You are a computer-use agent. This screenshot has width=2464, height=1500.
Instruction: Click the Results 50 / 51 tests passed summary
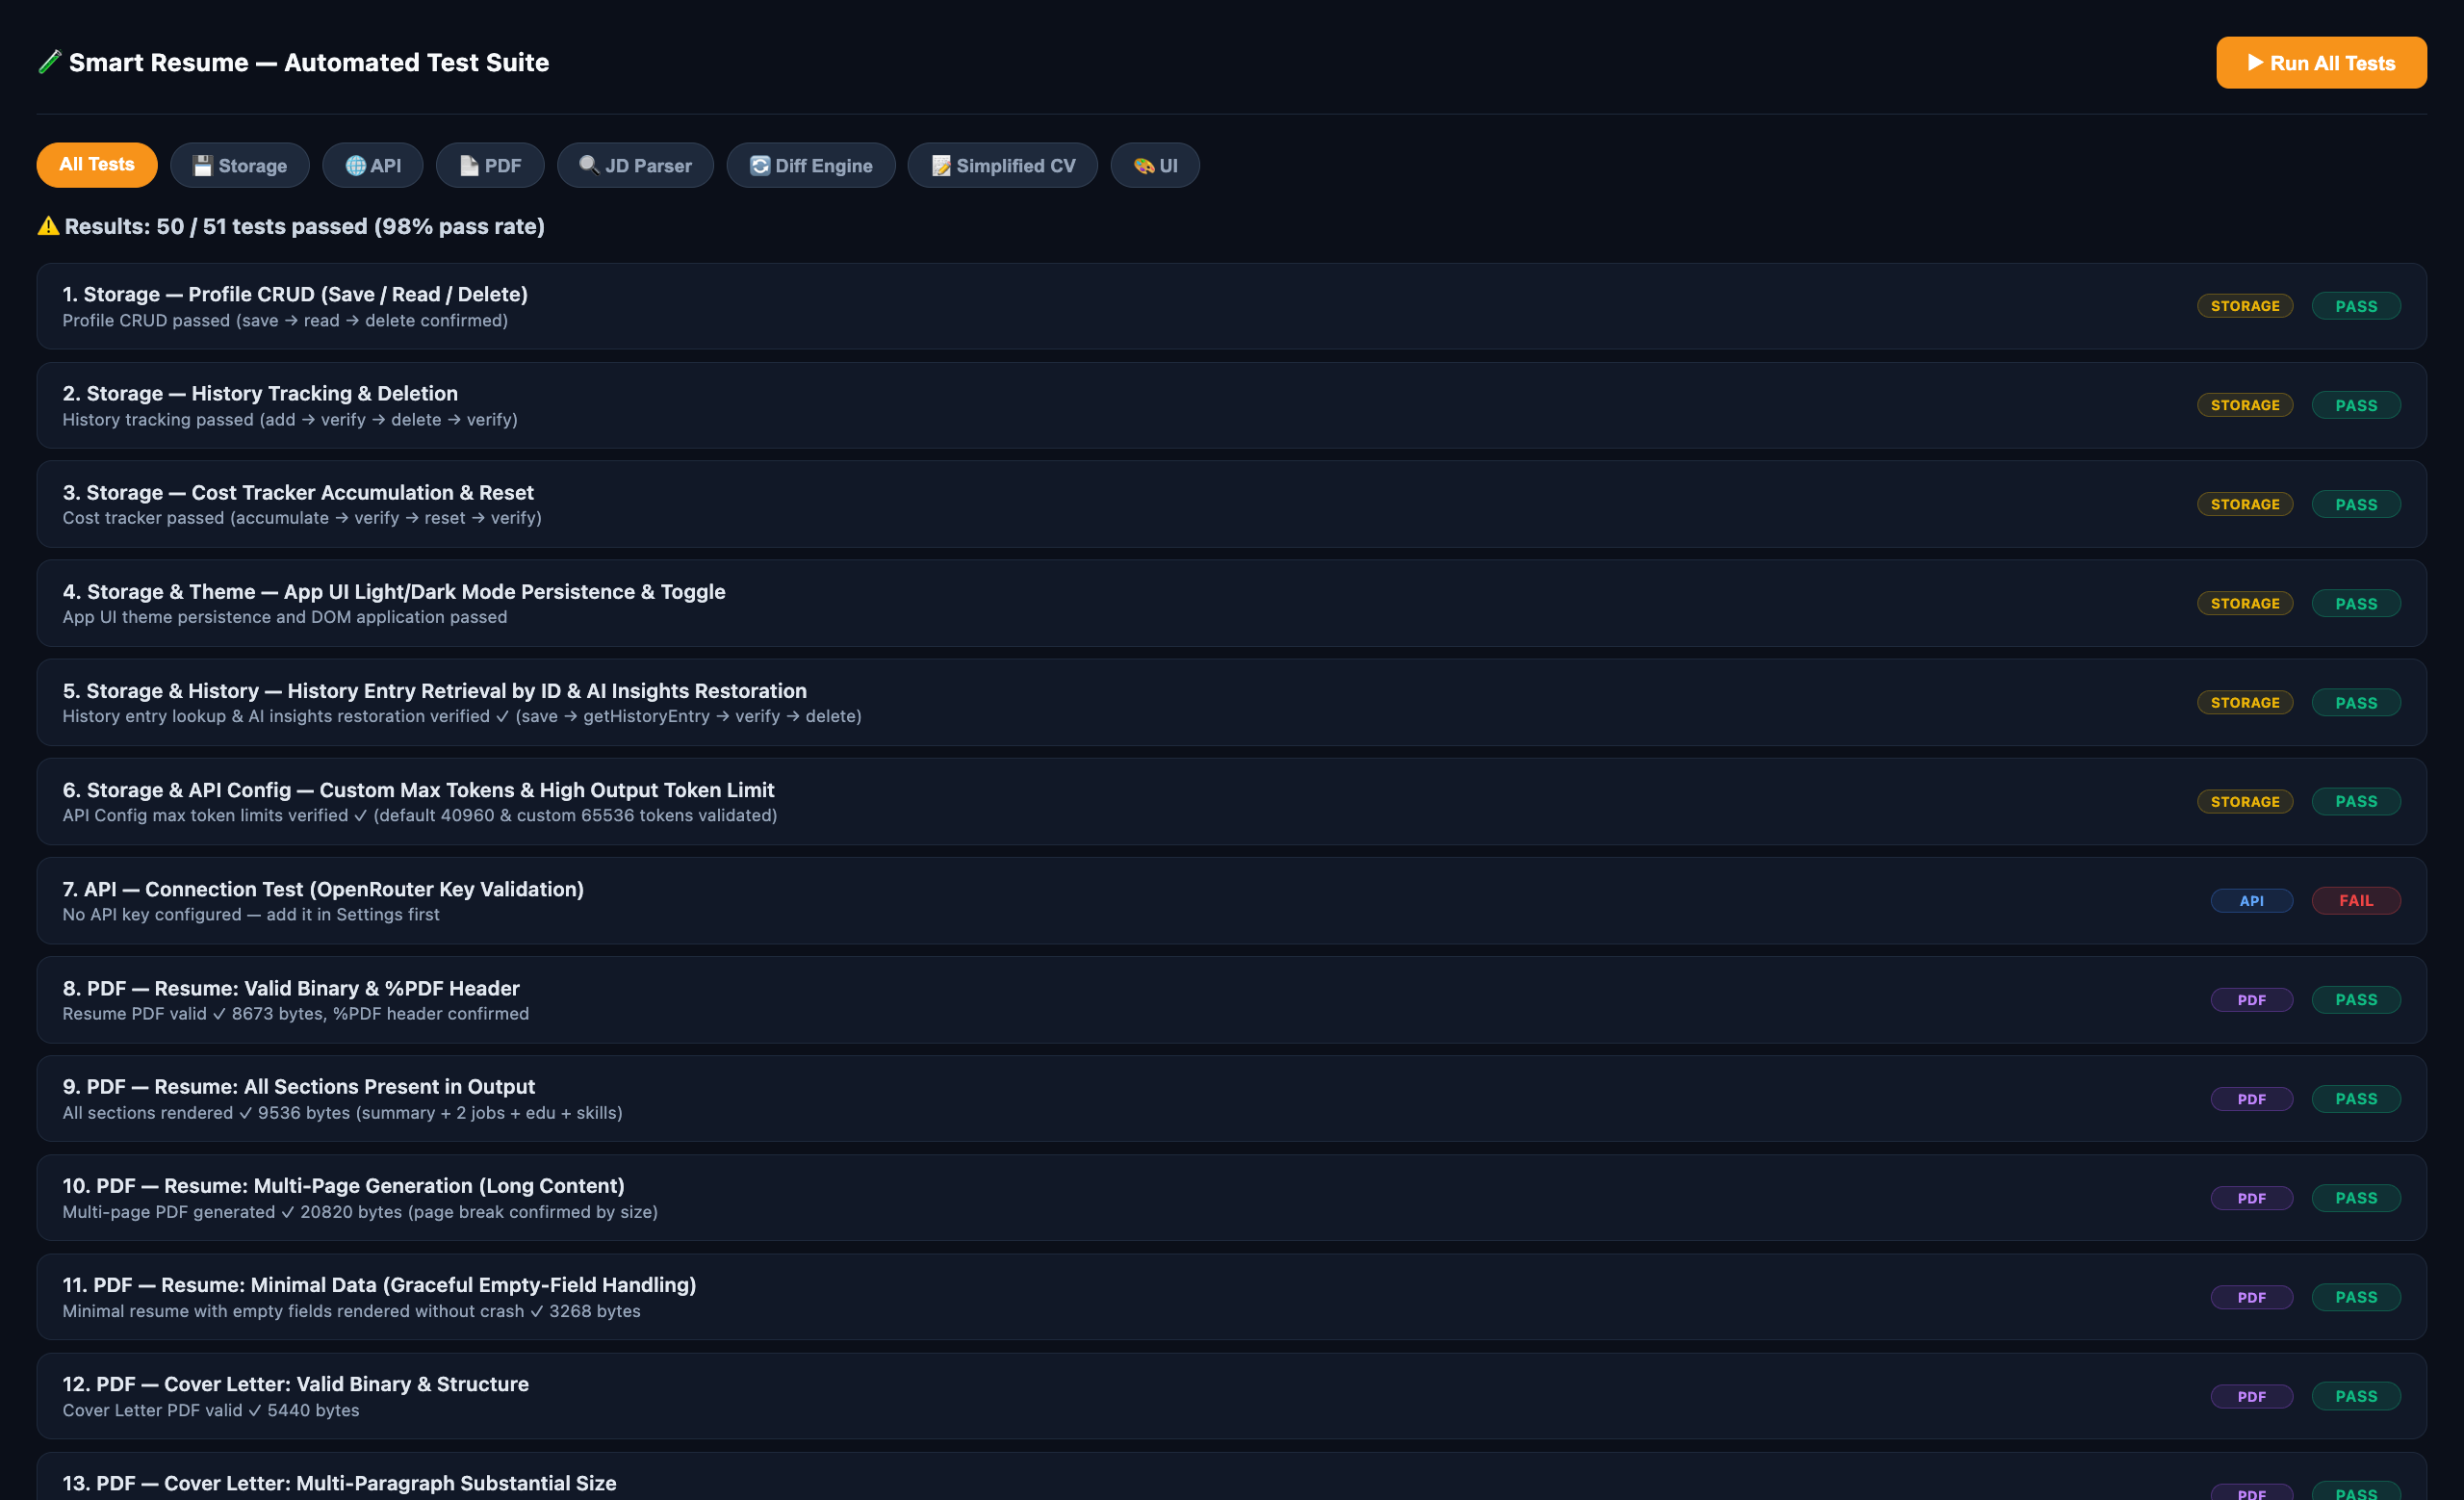click(x=304, y=226)
